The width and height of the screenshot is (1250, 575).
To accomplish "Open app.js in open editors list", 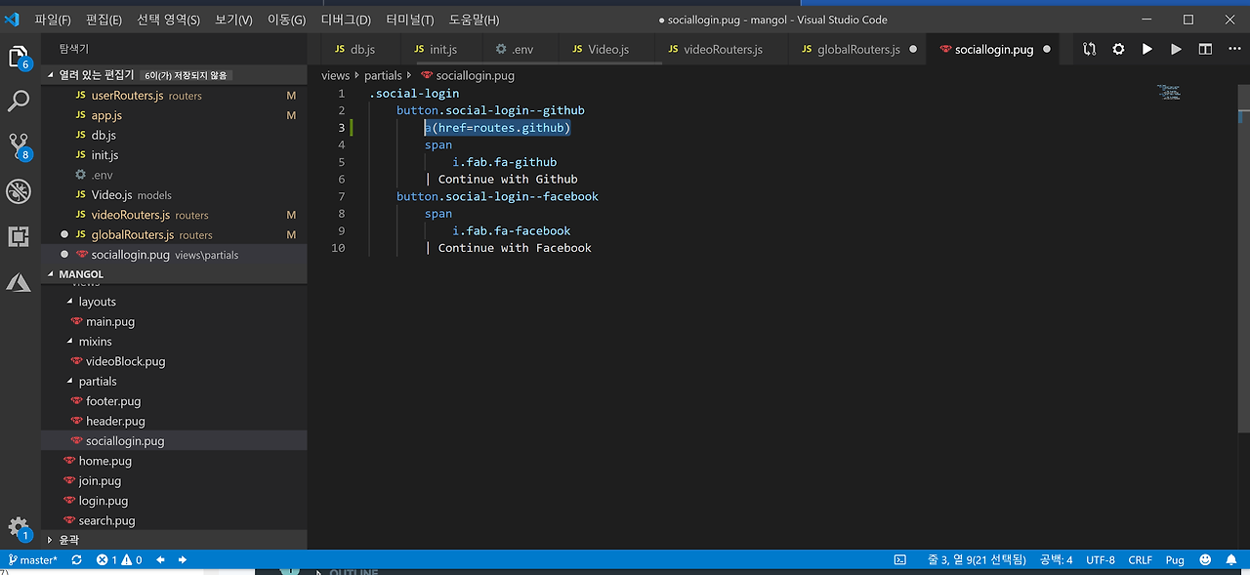I will [174, 115].
